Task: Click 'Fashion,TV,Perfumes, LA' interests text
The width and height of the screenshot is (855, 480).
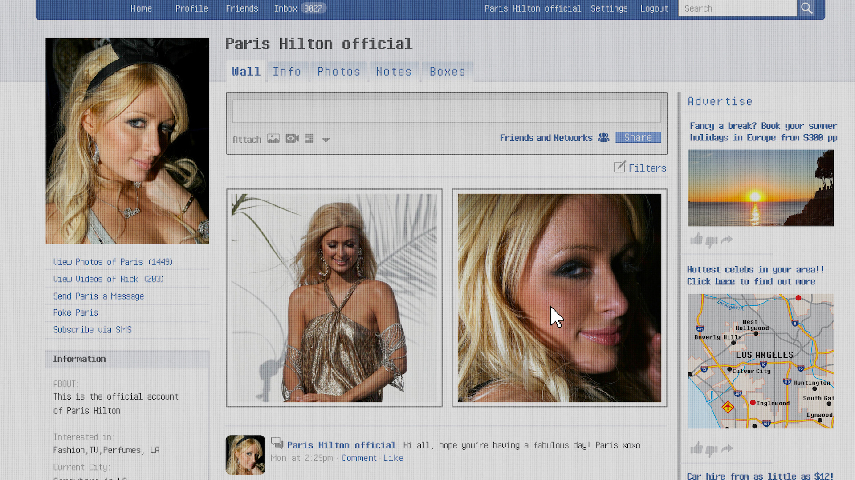Action: [106, 450]
